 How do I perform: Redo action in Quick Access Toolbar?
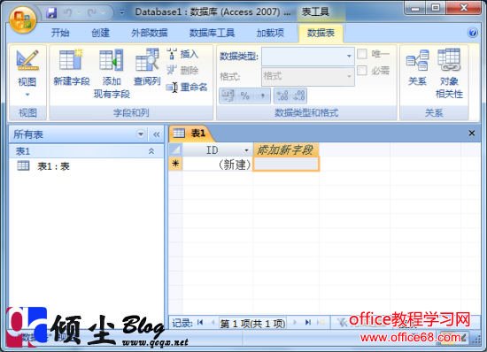pos(92,12)
